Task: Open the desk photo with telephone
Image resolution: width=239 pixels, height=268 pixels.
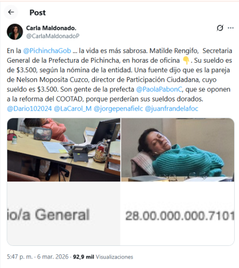Action: click(64, 150)
